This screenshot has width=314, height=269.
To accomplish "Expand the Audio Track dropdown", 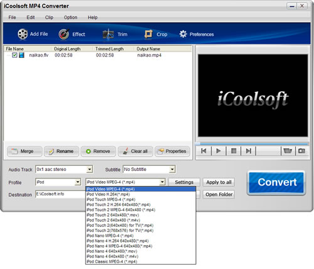I will (x=90, y=169).
